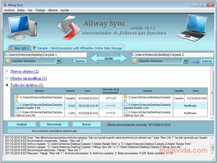Screen dimensions: 217x163
Task: Click Modificado cell in Adobe Reader row
Action: [x=190, y=106]
